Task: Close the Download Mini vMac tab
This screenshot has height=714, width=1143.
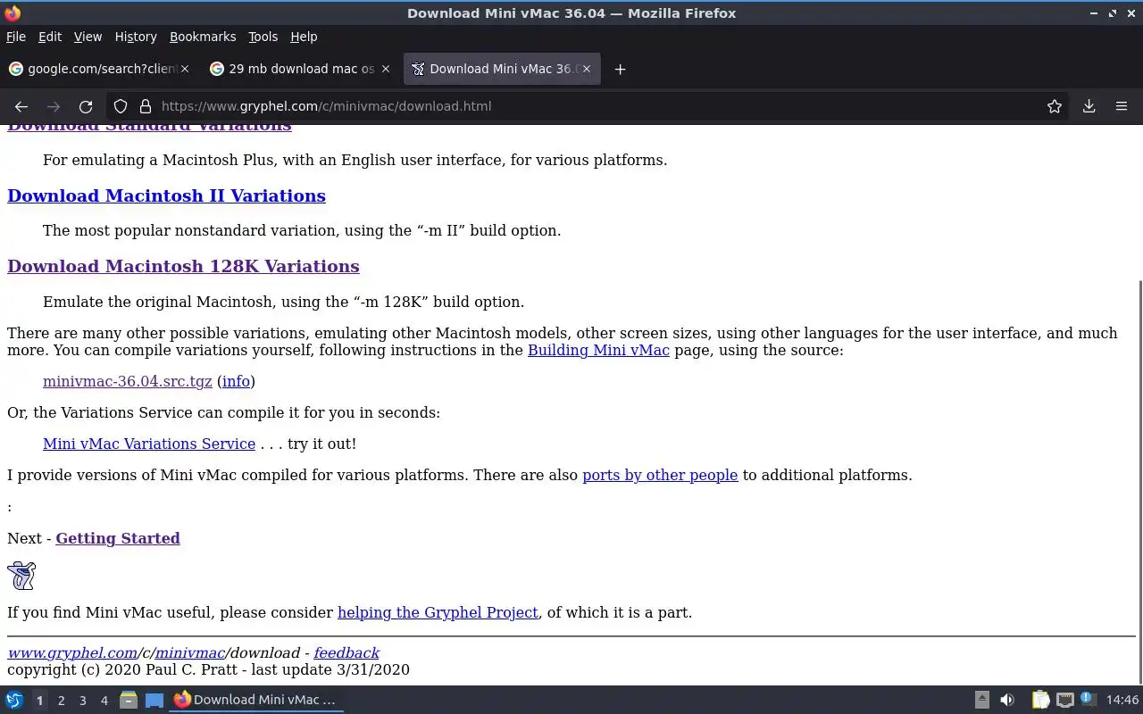Action: 587,69
